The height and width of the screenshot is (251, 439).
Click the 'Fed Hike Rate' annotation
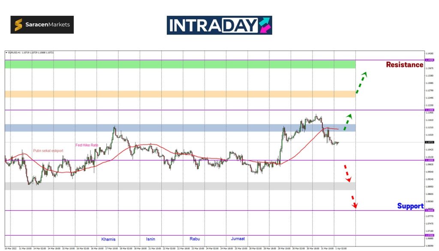click(x=87, y=145)
